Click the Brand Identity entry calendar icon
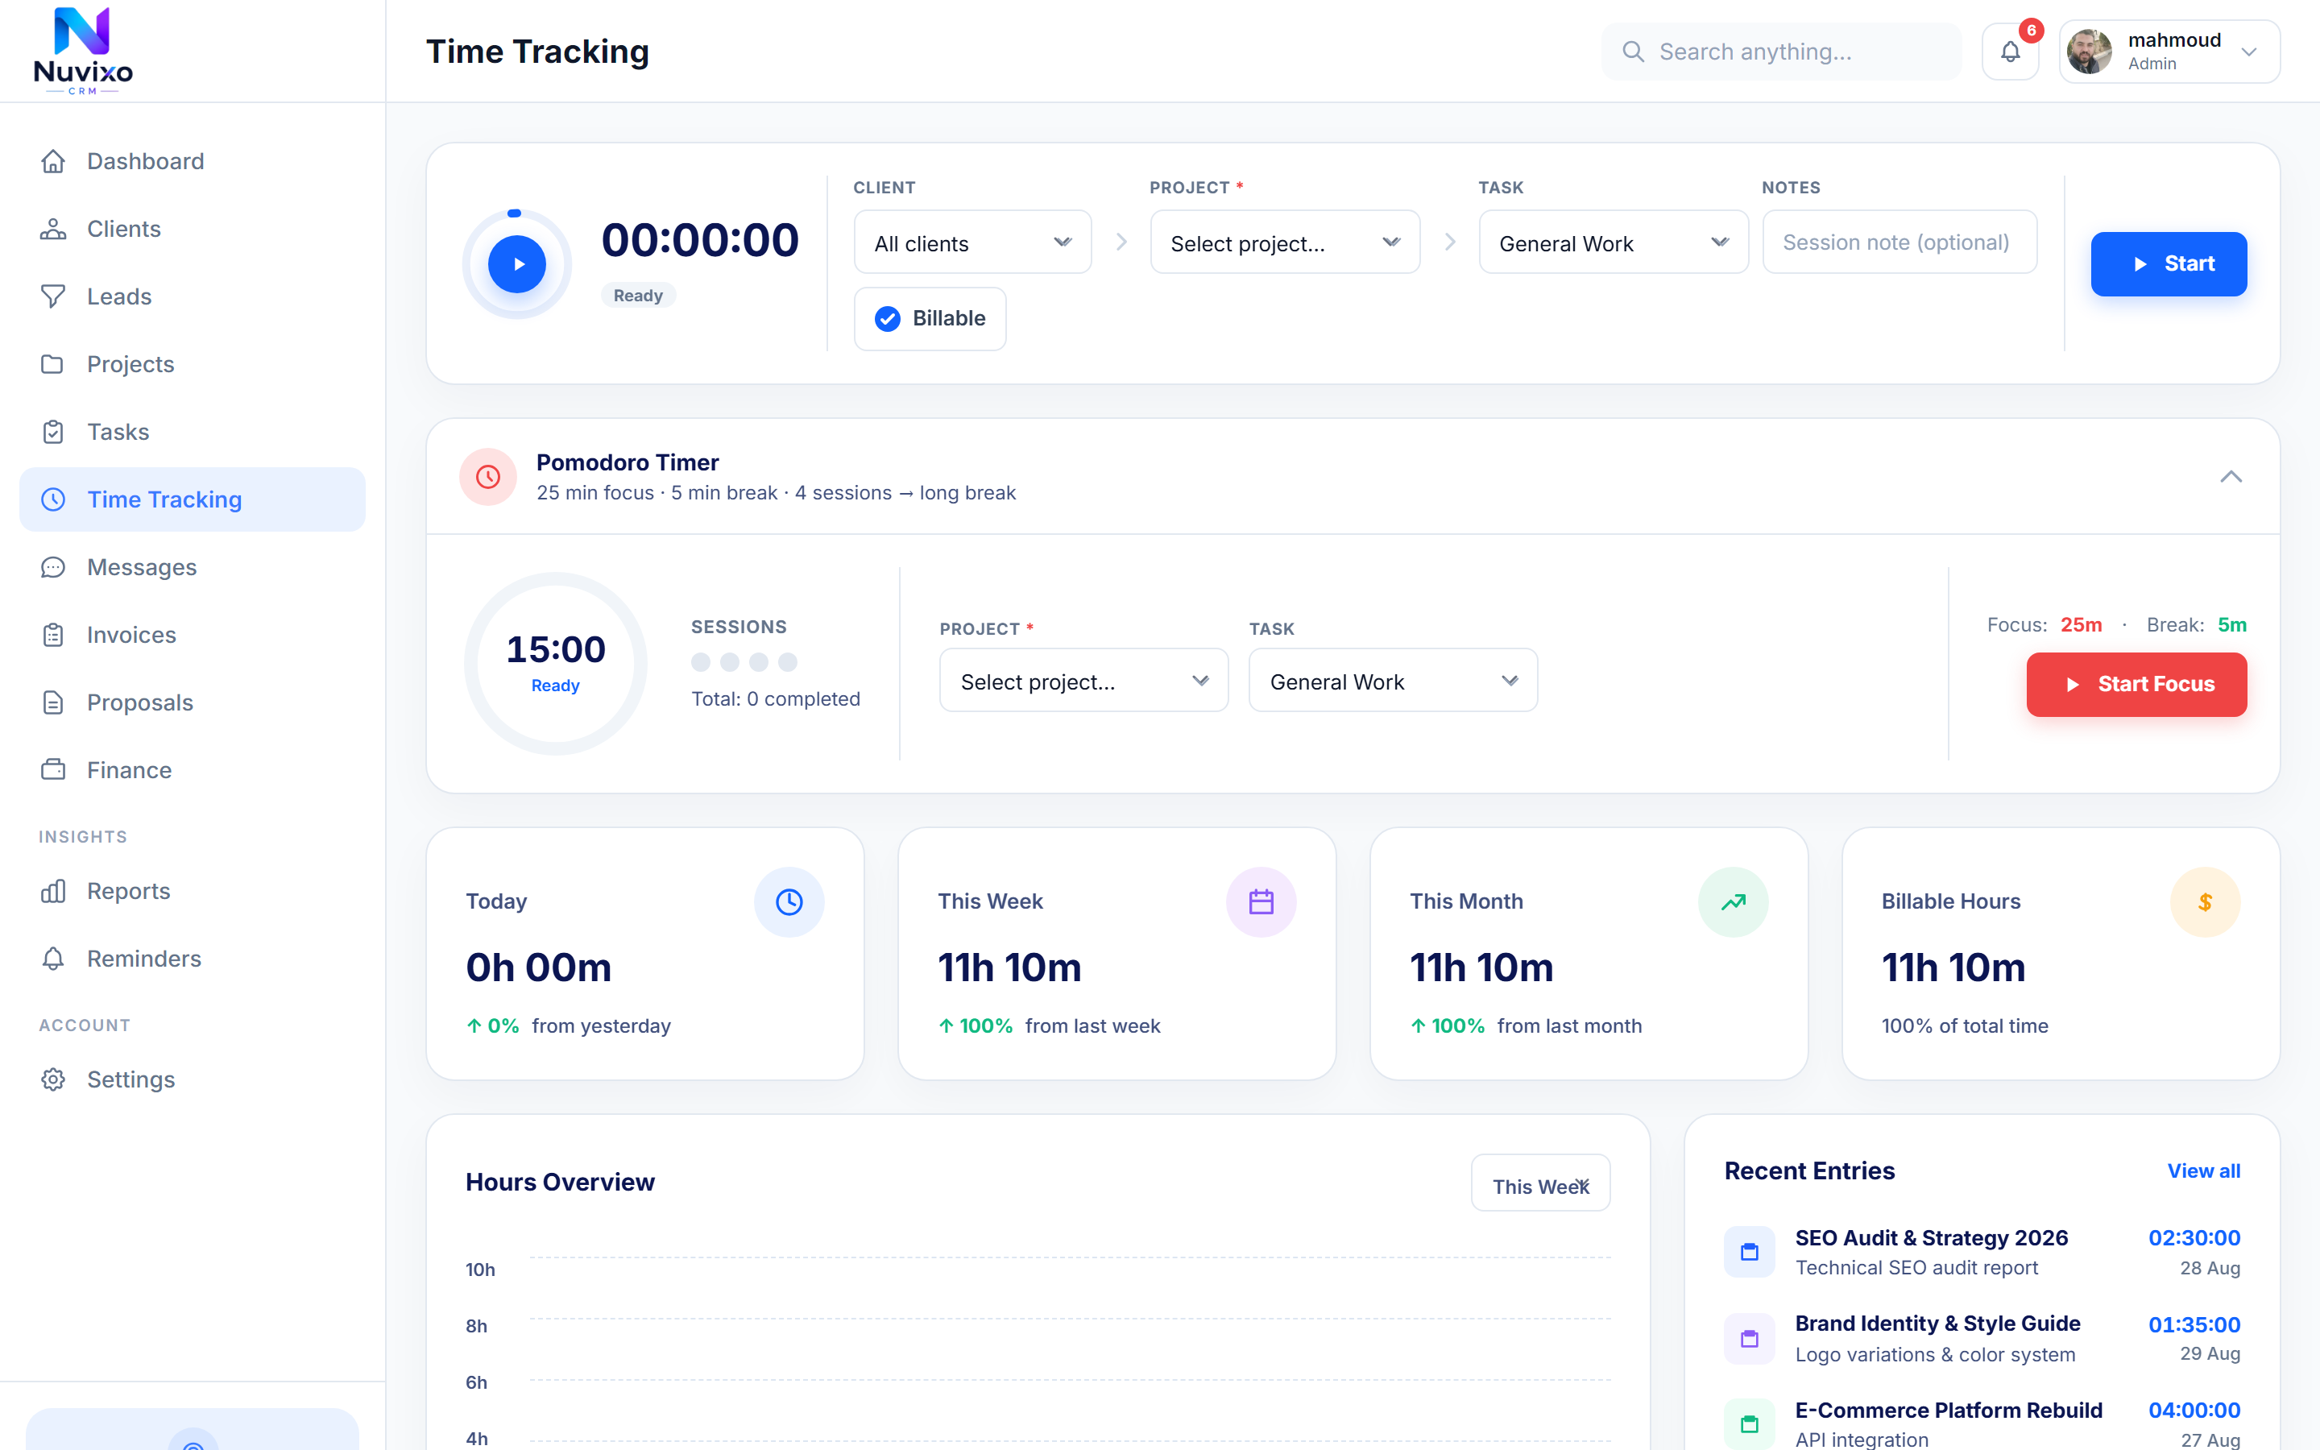The height and width of the screenshot is (1450, 2320). click(1750, 1339)
